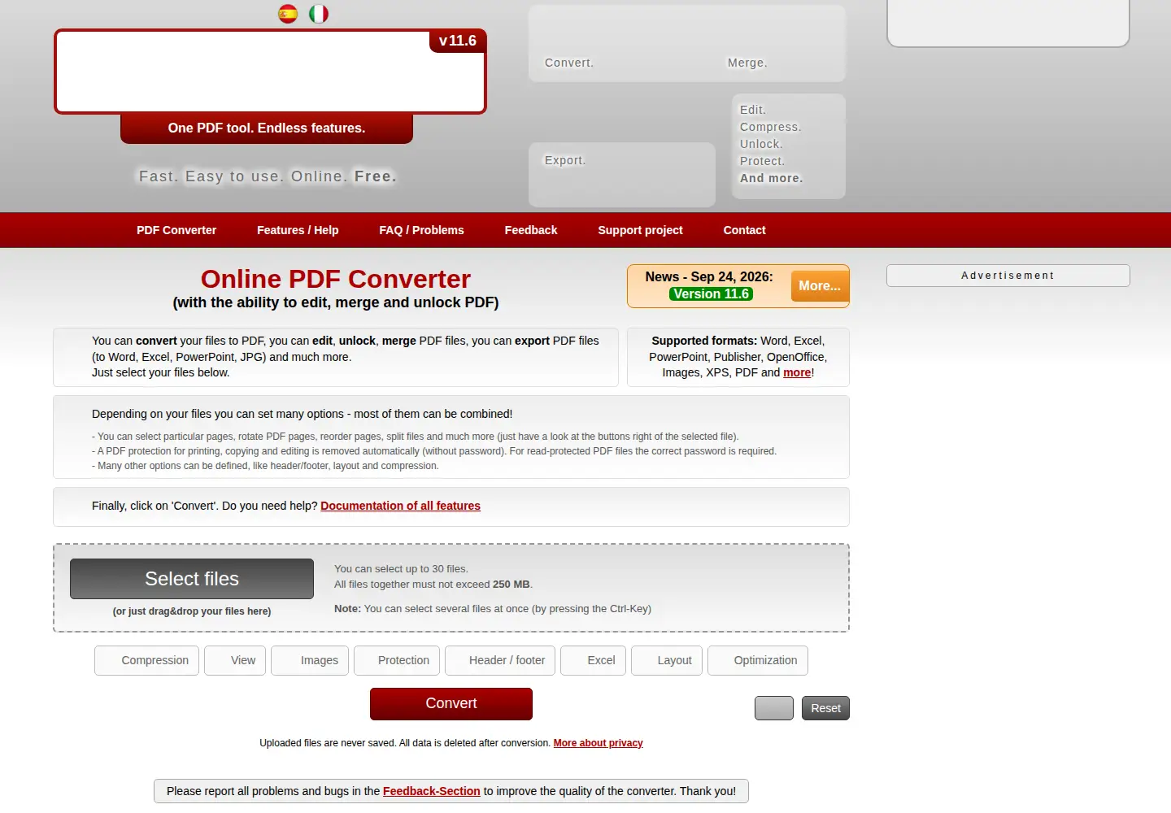
Task: Click the 'Merge.' label in the header
Action: tap(747, 63)
